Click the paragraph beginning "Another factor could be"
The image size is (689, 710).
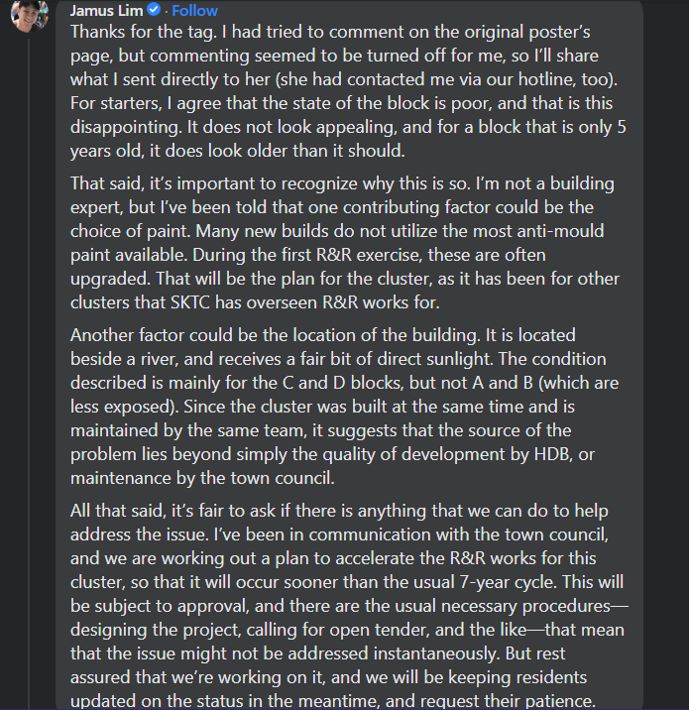click(x=345, y=407)
